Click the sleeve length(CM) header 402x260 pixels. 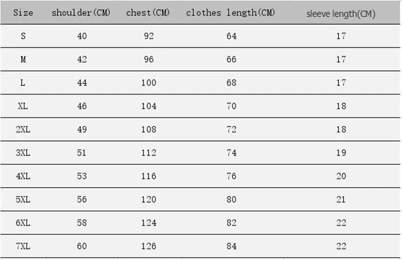(x=341, y=14)
